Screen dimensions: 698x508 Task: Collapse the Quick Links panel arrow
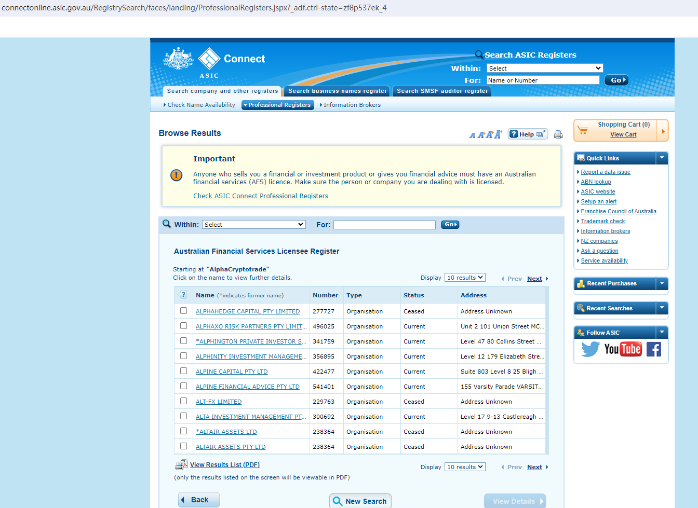click(662, 158)
